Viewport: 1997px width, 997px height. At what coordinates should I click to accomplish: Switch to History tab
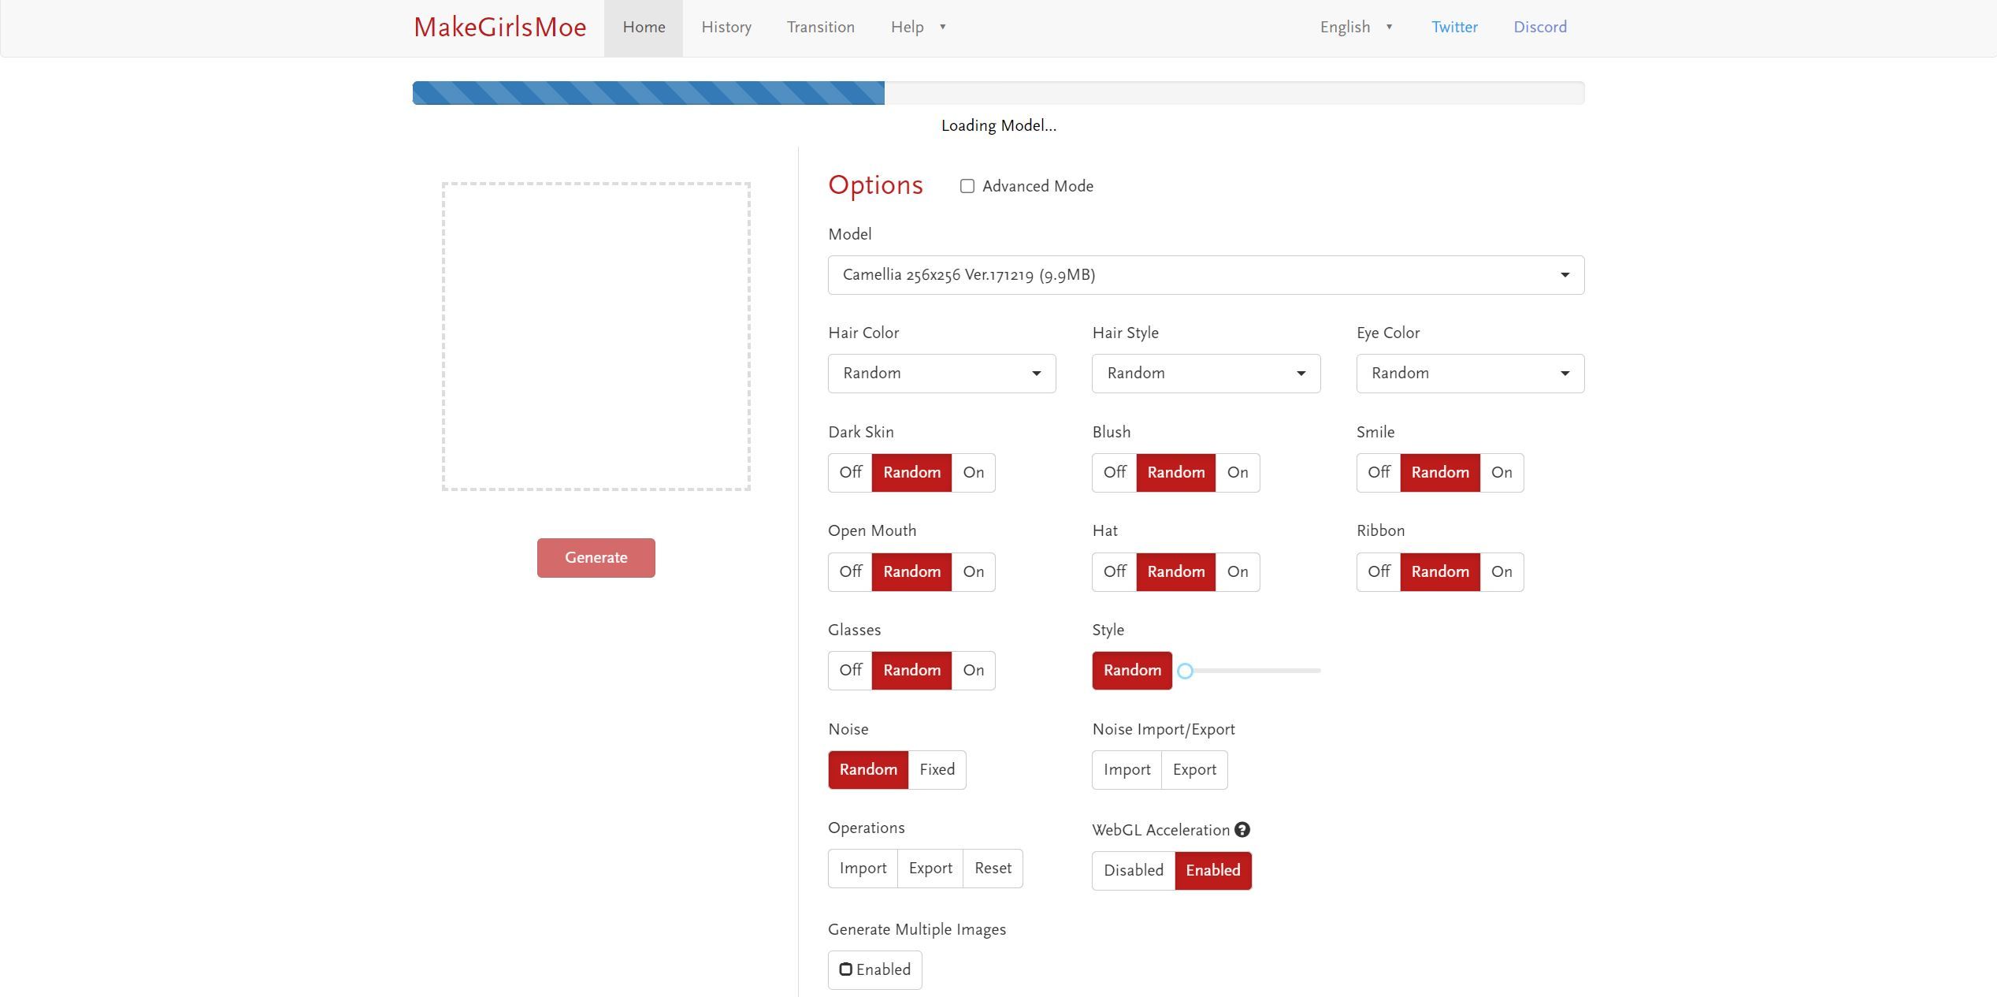pyautogui.click(x=727, y=27)
